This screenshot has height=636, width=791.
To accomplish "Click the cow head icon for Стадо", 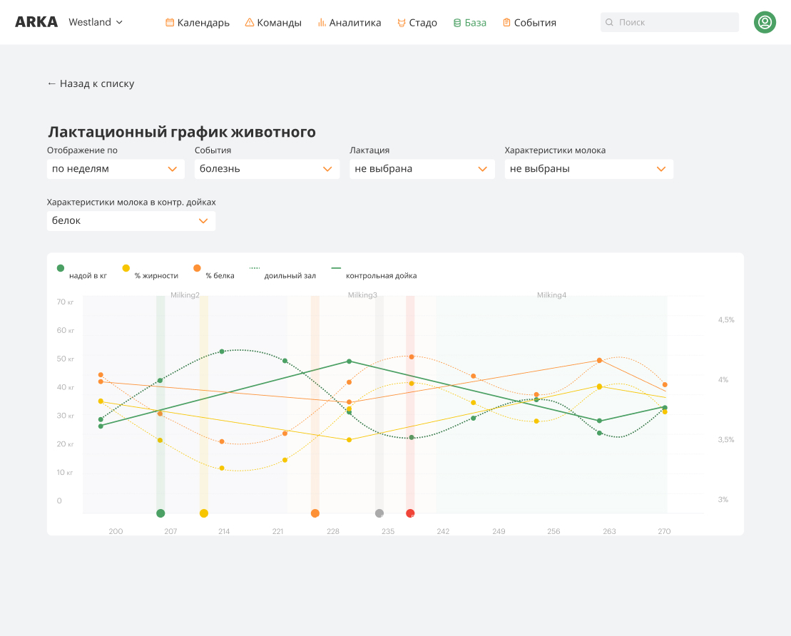I will [402, 23].
